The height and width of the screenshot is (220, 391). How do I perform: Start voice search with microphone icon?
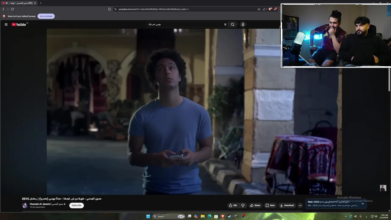tap(243, 24)
